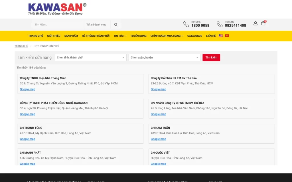The image size is (292, 182).
Task: Switch language with the US flag
Action: click(221, 36)
